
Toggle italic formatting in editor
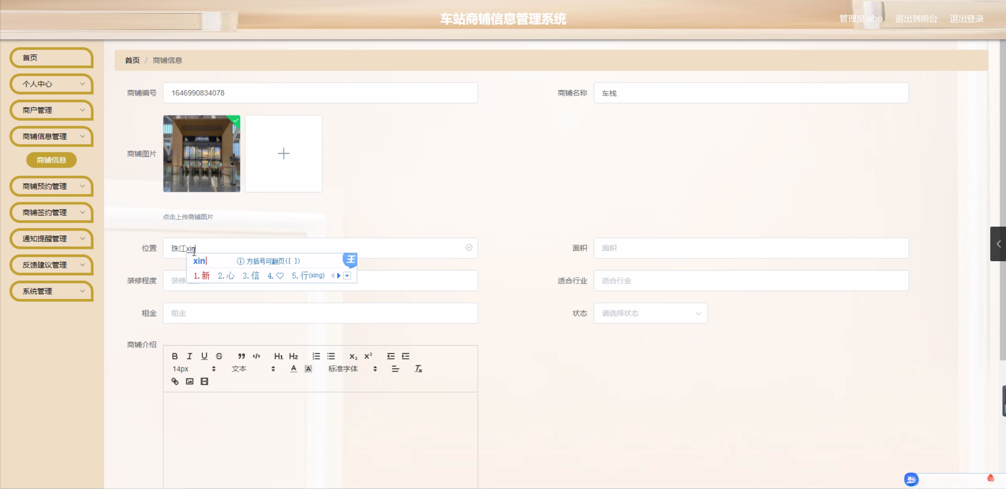[190, 356]
